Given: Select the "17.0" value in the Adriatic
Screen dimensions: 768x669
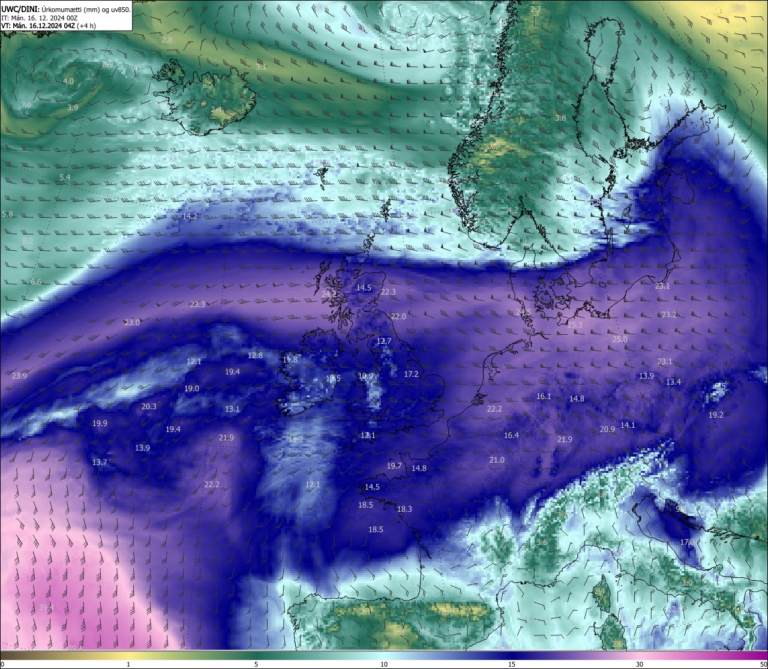Looking at the screenshot, I should tap(687, 542).
